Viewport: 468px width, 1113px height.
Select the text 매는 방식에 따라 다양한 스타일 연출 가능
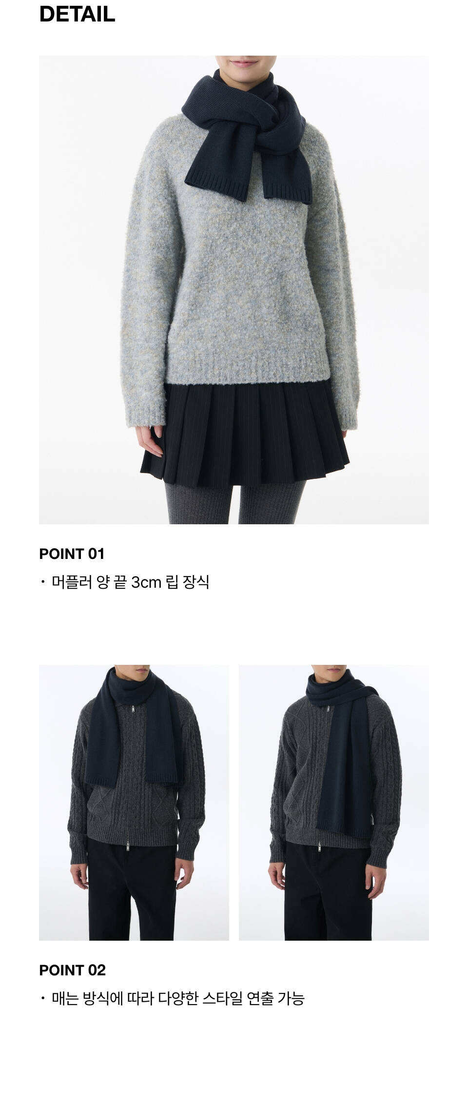[178, 998]
